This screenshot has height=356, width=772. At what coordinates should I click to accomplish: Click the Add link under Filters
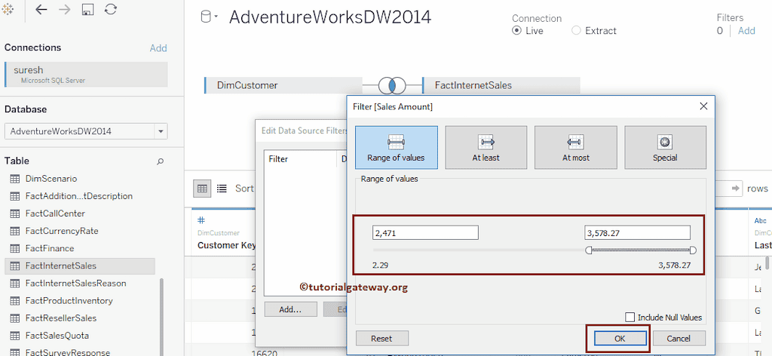746,30
